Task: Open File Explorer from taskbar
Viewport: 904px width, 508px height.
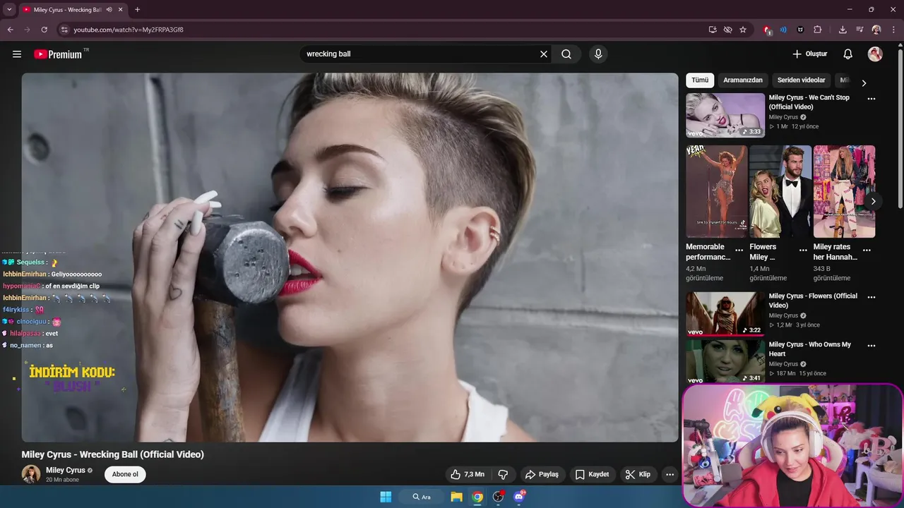Action: click(x=457, y=497)
